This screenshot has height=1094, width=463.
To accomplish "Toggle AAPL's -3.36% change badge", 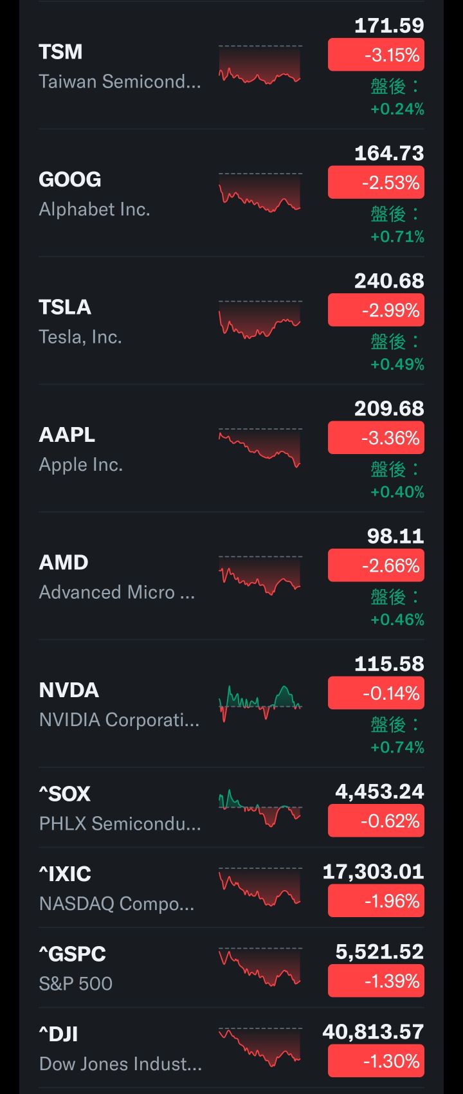I will tap(376, 438).
